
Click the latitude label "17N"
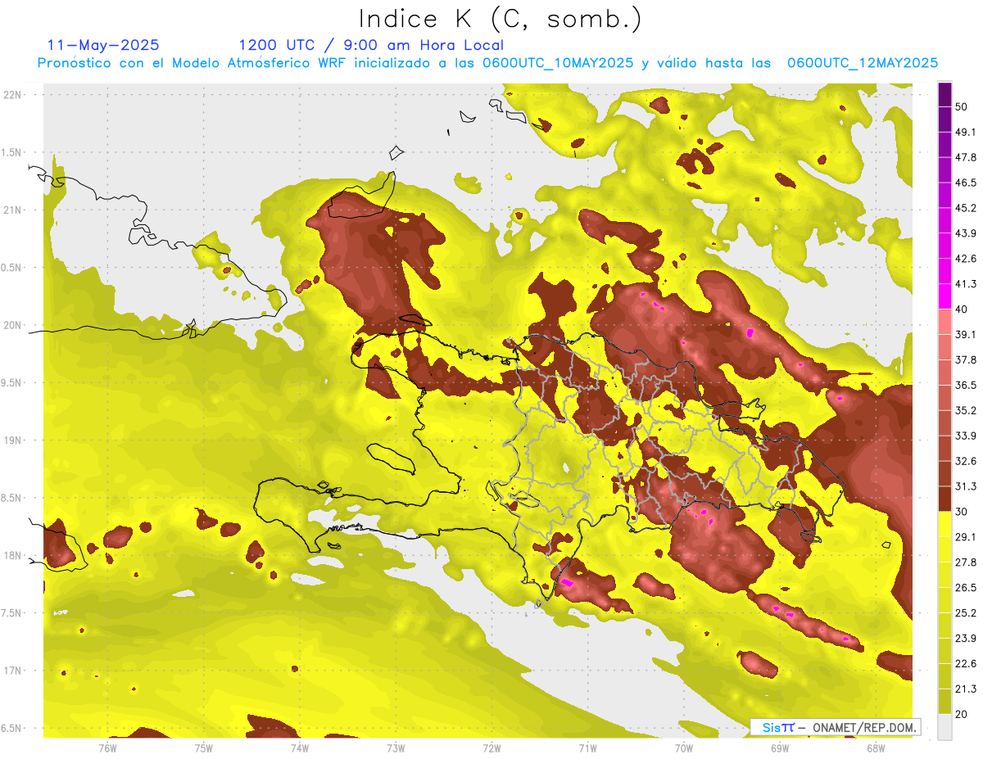click(x=11, y=671)
